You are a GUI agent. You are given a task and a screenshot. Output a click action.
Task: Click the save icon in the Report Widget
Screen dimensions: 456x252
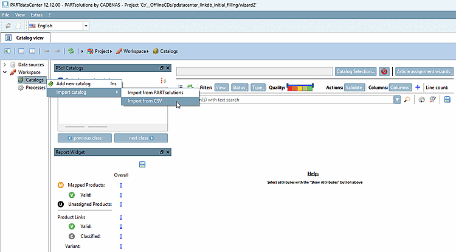click(x=142, y=165)
